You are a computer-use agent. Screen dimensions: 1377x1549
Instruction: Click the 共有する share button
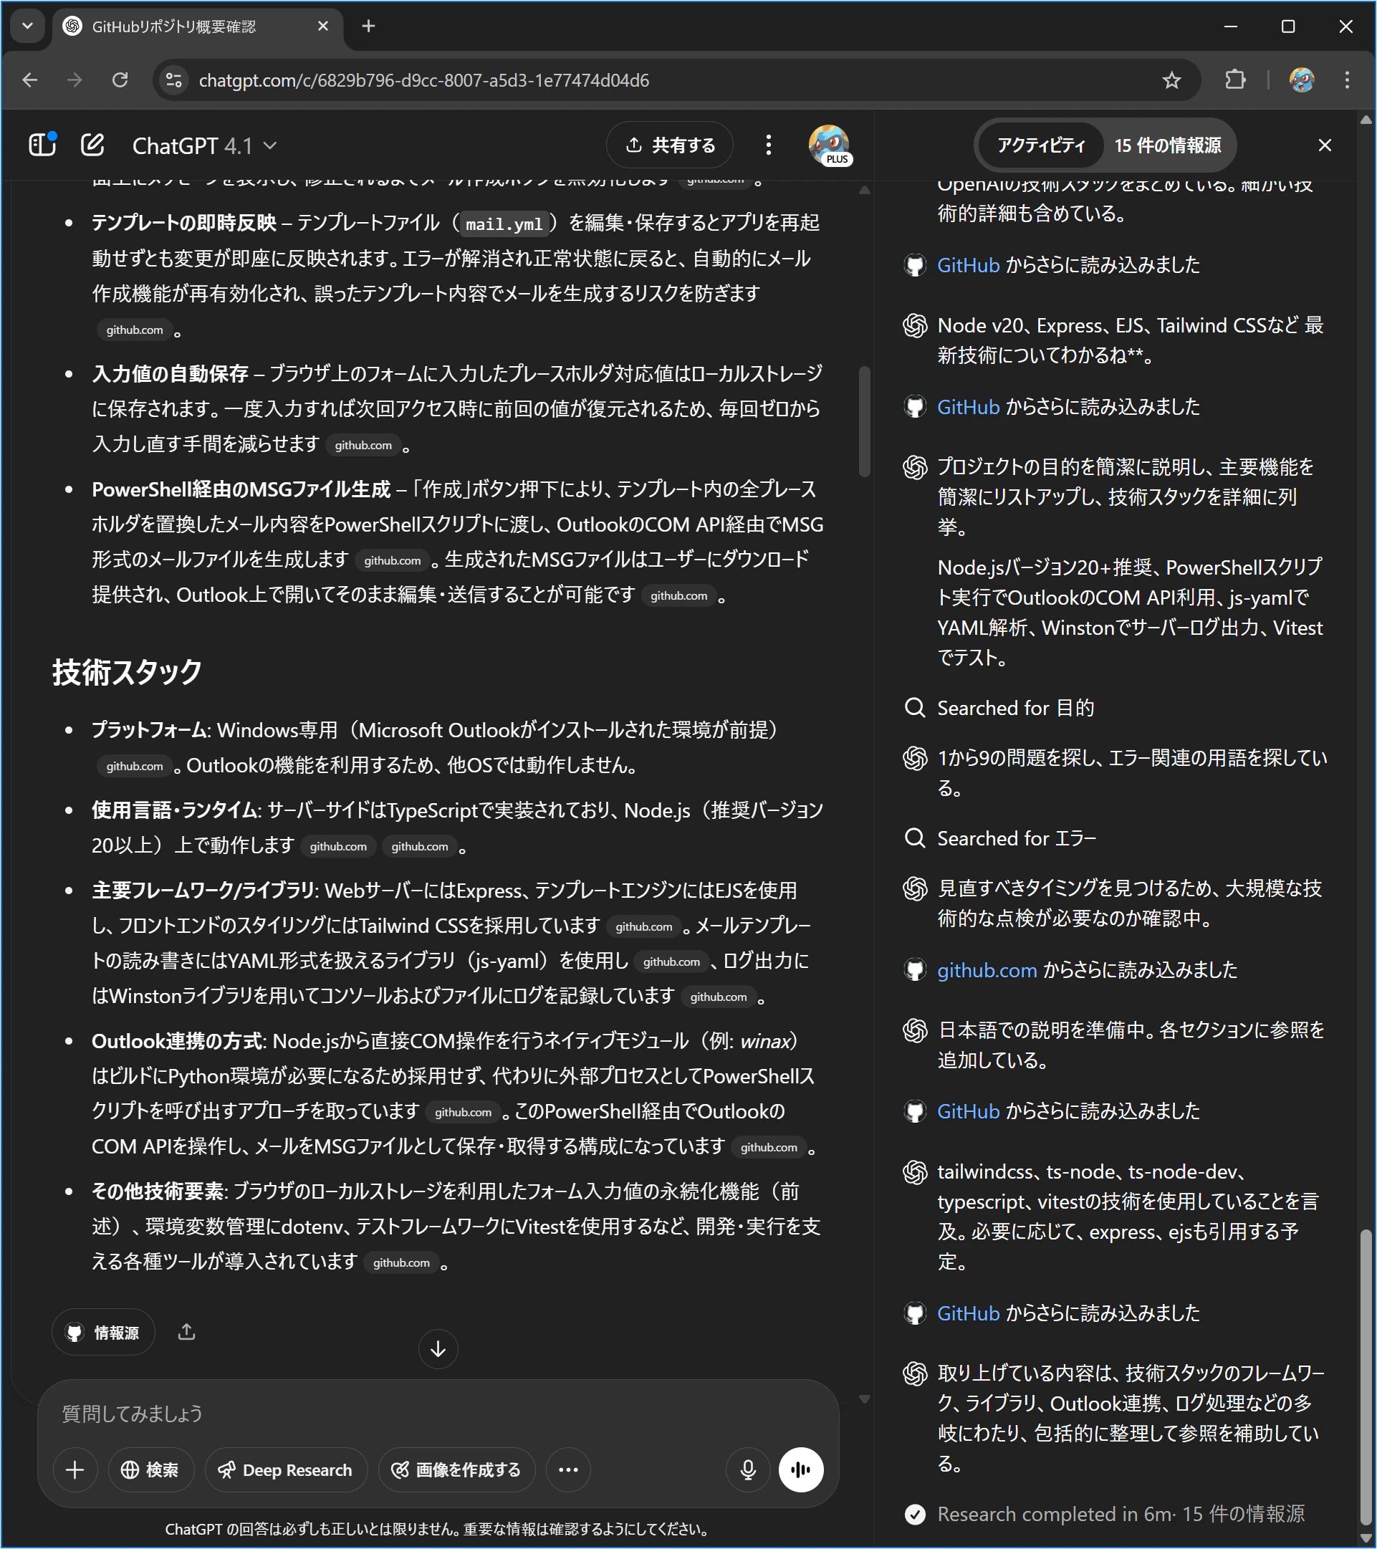click(670, 145)
